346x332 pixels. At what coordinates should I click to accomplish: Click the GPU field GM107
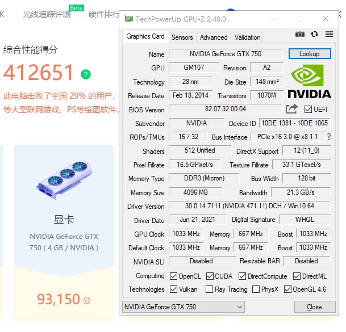pos(194,68)
